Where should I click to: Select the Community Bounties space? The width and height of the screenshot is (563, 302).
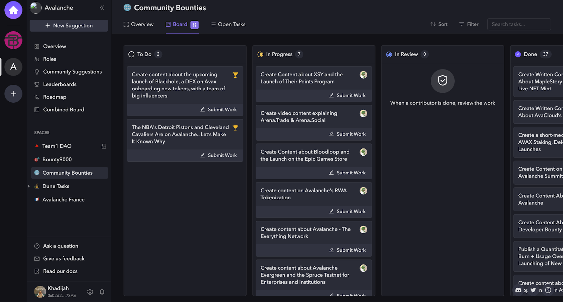tap(69, 173)
